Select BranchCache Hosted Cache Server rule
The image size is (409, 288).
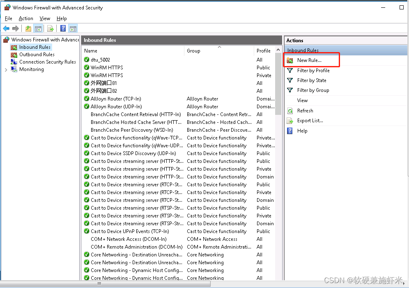pyautogui.click(x=178, y=122)
